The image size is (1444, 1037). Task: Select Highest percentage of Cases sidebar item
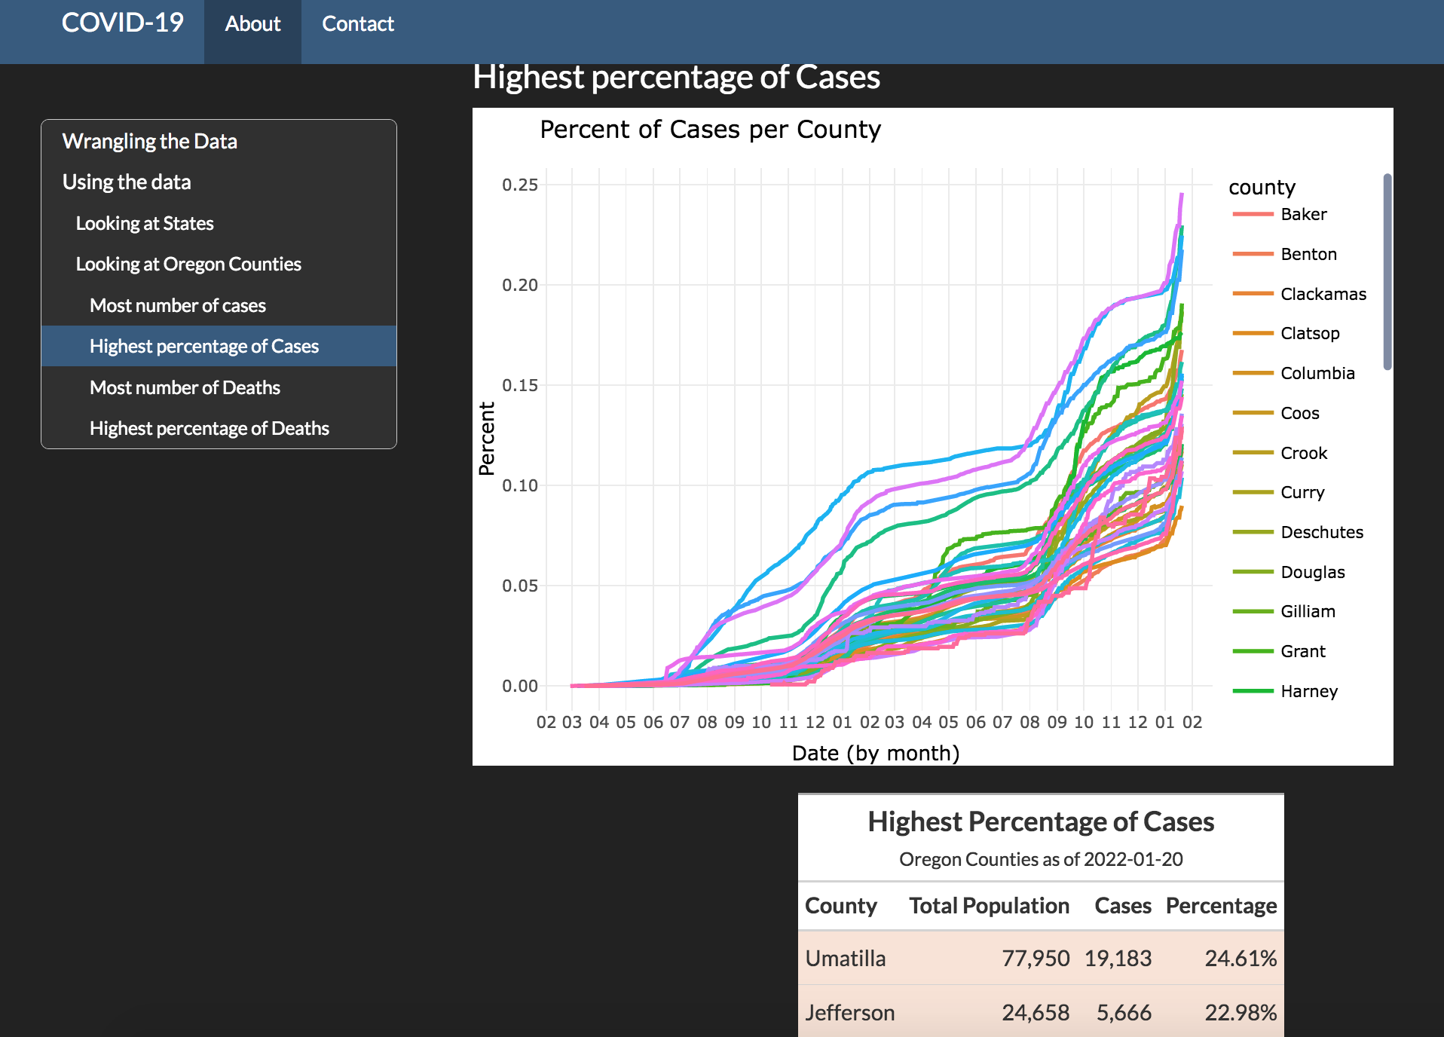click(204, 347)
